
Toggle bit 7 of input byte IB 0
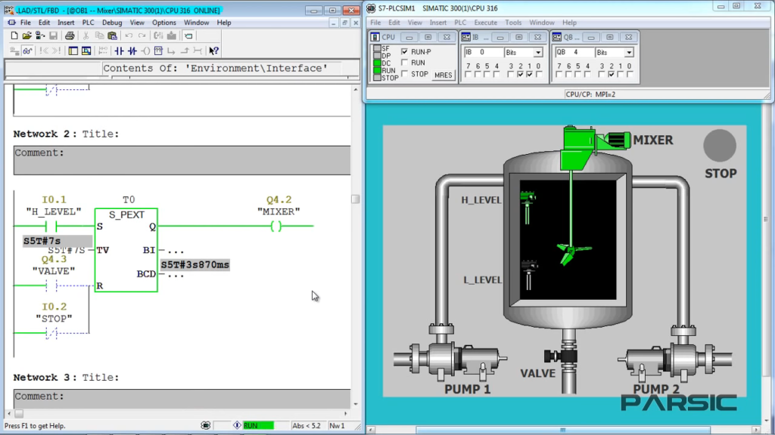[468, 75]
